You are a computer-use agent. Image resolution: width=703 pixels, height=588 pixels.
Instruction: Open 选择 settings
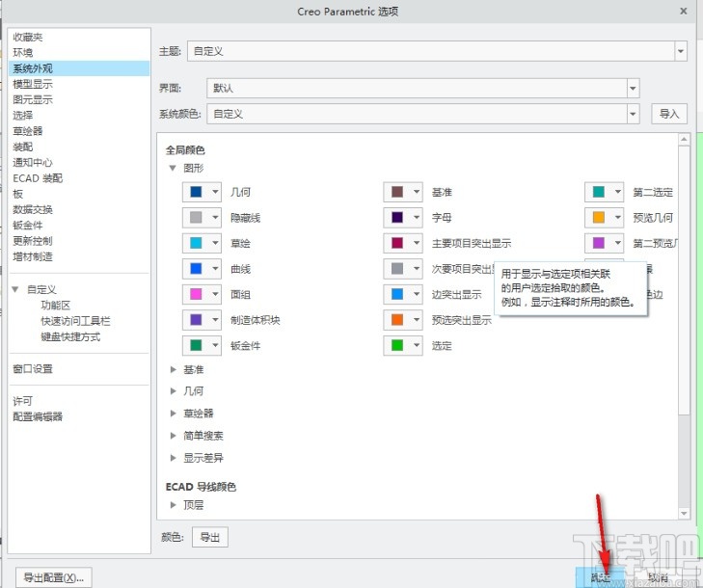23,116
